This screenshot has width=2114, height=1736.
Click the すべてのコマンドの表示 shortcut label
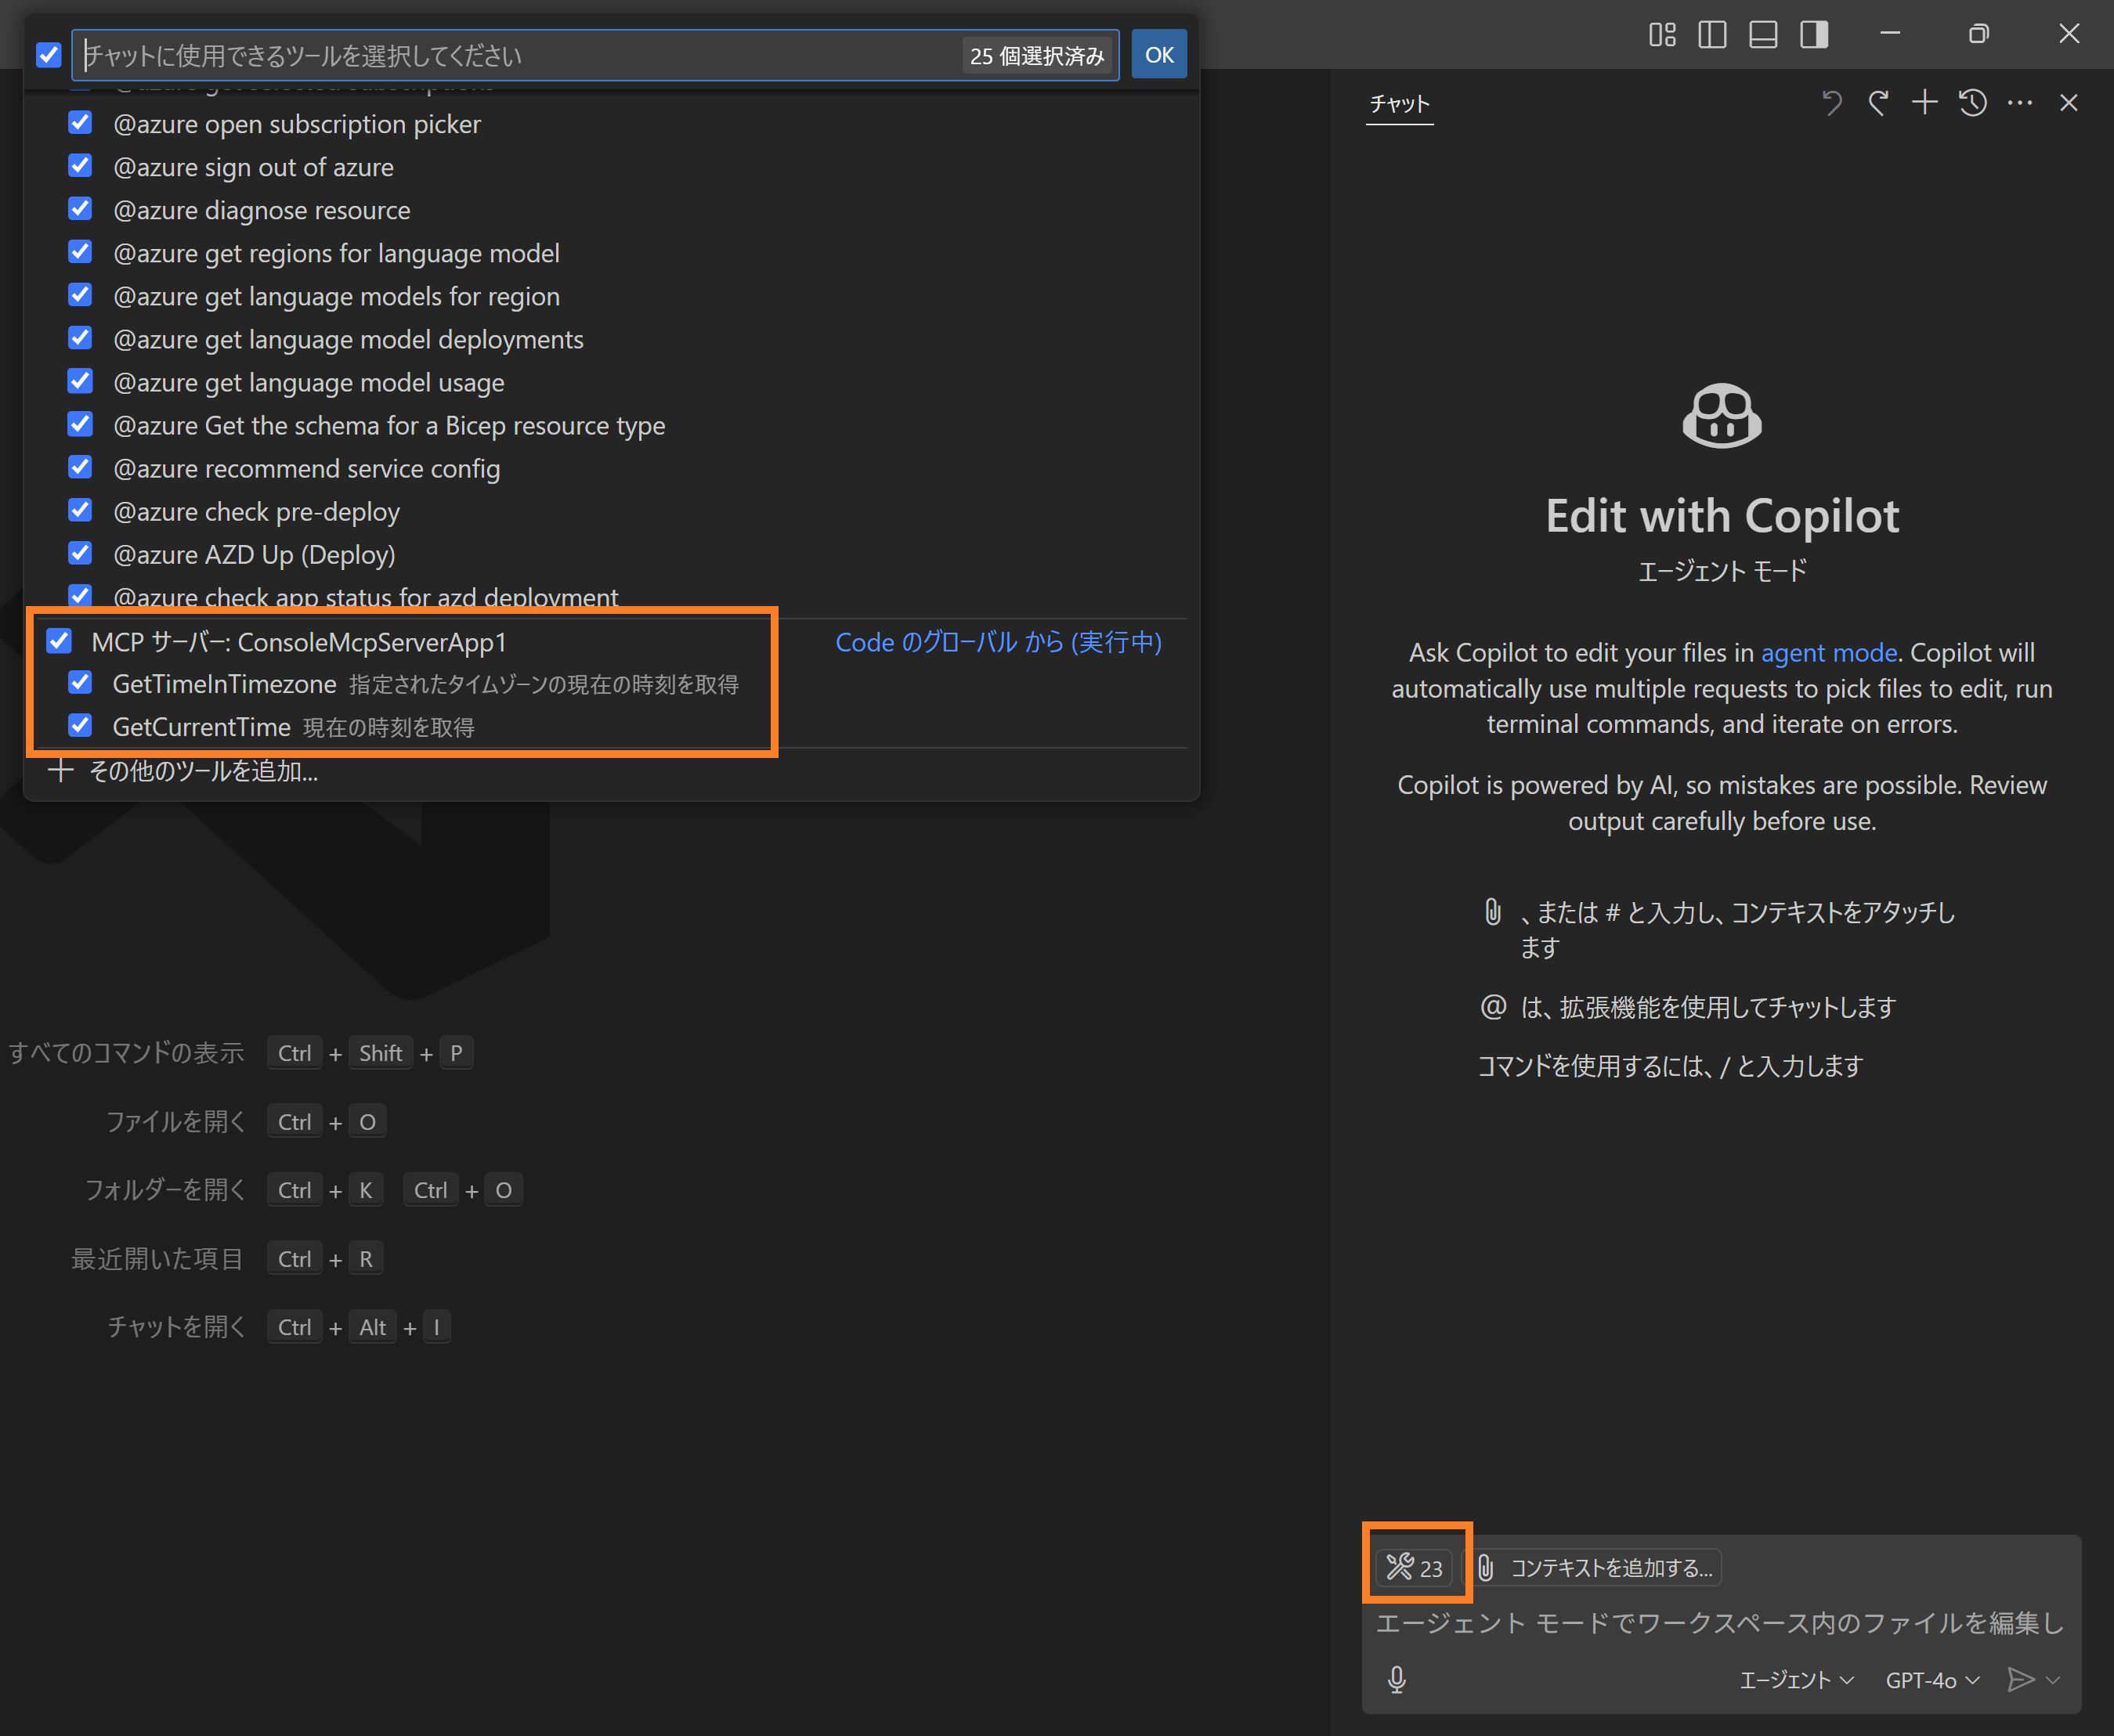click(126, 1053)
